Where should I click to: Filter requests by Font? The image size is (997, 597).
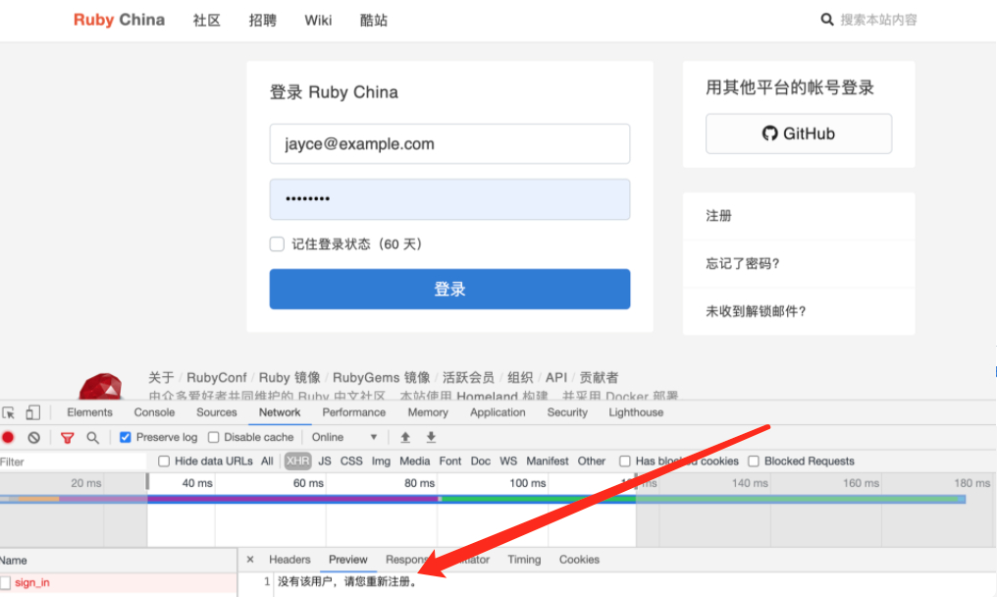click(450, 461)
